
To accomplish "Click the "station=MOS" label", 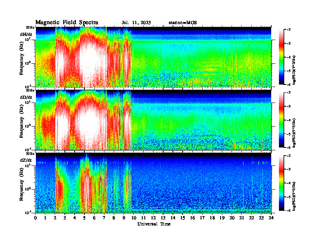I will [x=183, y=23].
